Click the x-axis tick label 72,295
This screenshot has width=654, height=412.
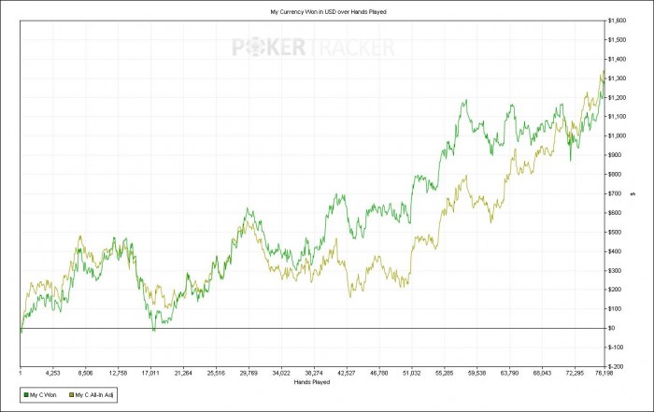[575, 373]
